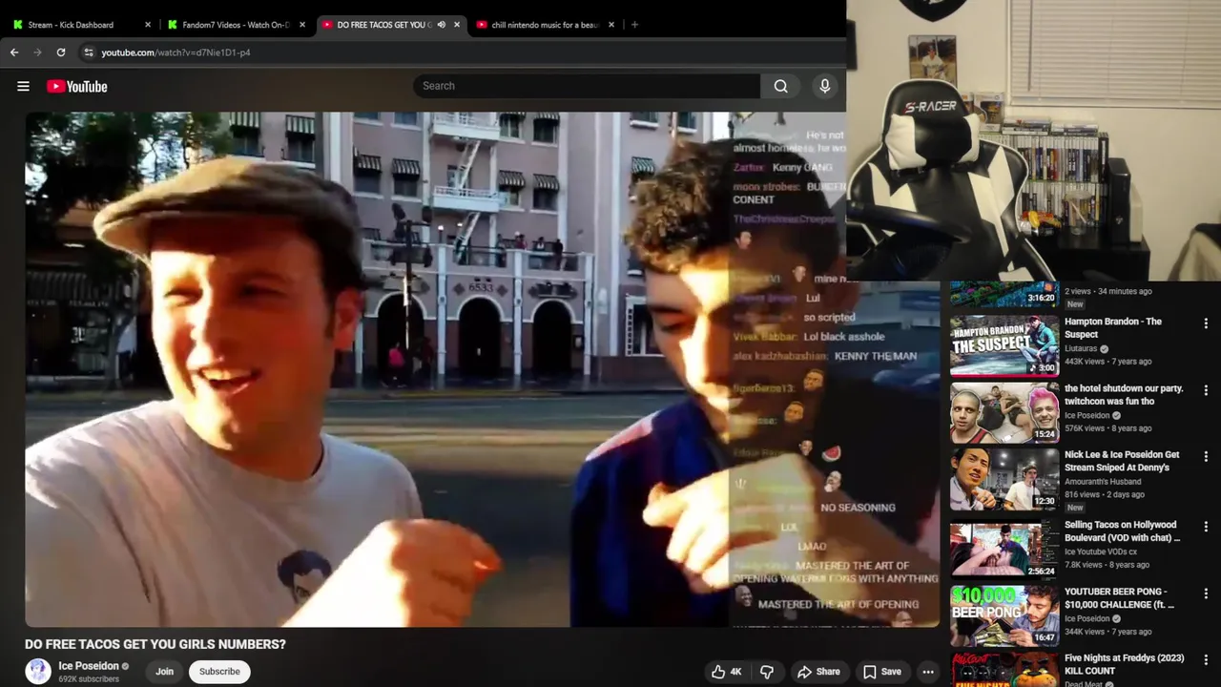This screenshot has width=1221, height=687.
Task: Share the video
Action: pos(818,672)
